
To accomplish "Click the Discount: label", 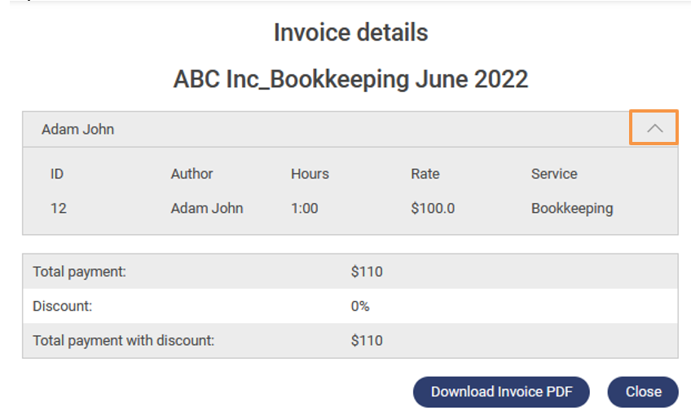I will pyautogui.click(x=63, y=306).
